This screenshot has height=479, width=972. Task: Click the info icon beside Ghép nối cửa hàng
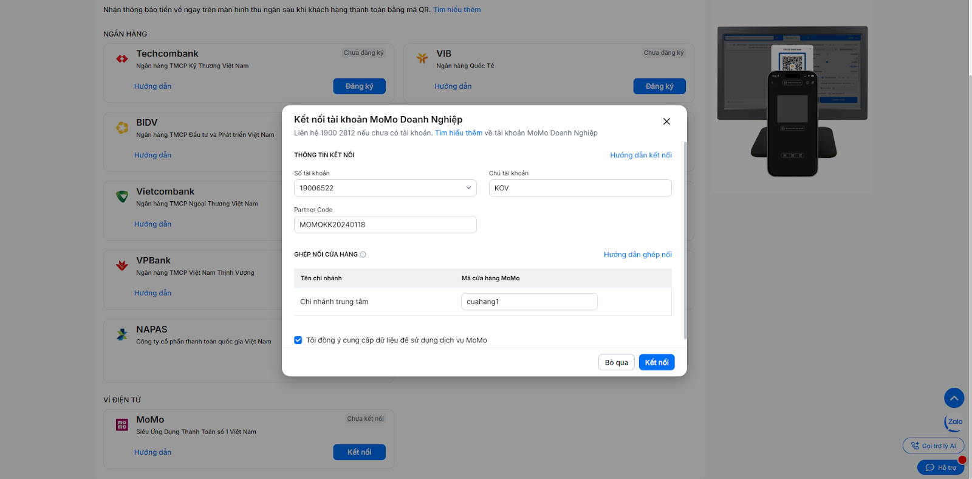point(363,255)
